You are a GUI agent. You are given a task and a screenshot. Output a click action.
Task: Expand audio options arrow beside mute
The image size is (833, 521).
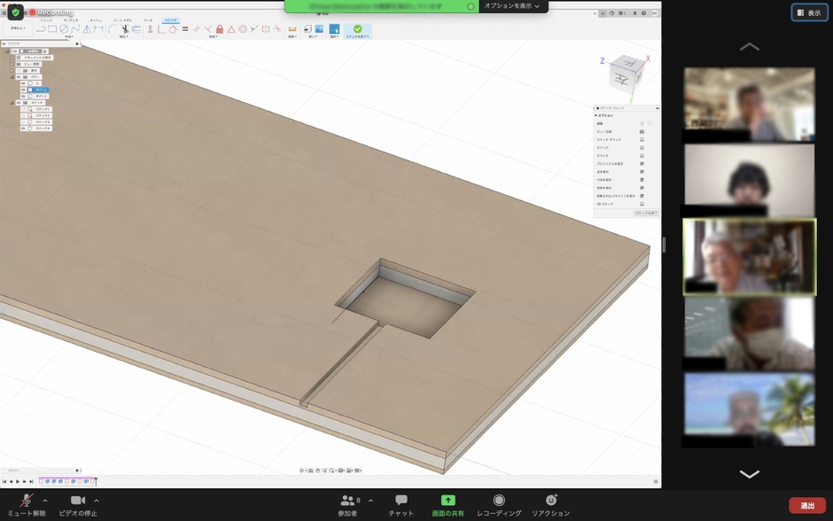point(45,501)
